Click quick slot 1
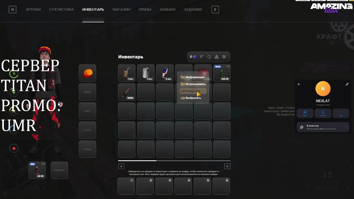The image size is (354, 199). pyautogui.click(x=126, y=186)
